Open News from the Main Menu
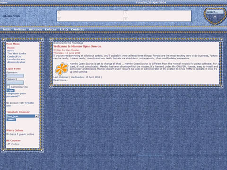The height and width of the screenshot is (170, 227). (10, 51)
